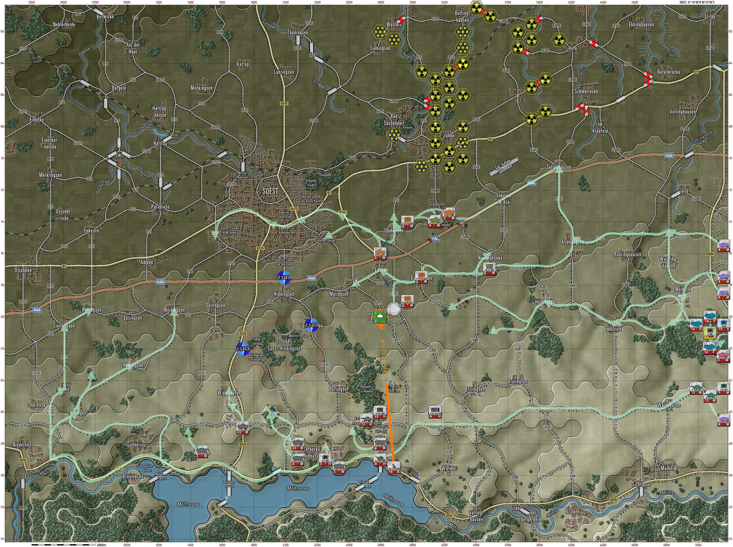Click the Hiddingsen village label
The image size is (733, 547).
tap(284, 294)
